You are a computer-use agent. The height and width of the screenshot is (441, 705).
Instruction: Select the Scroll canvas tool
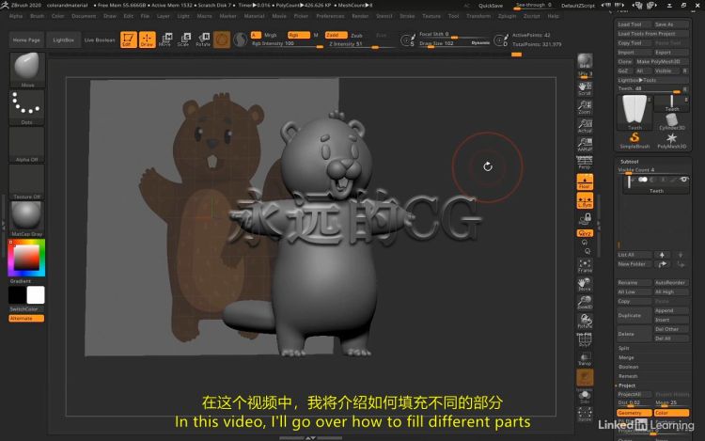[585, 88]
